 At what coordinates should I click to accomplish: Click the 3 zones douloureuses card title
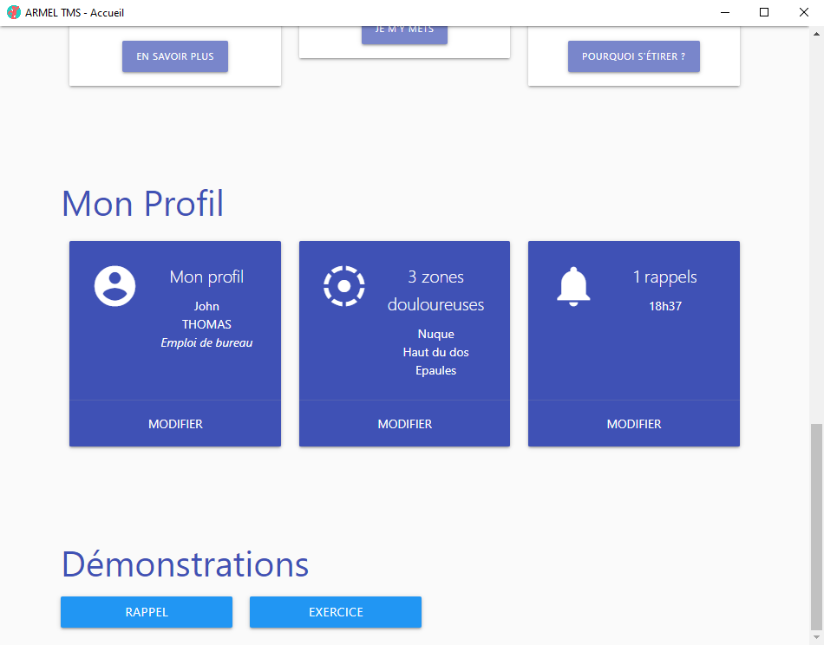(x=435, y=290)
